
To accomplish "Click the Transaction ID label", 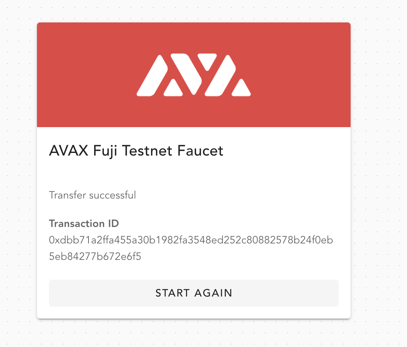I will pyautogui.click(x=84, y=224).
